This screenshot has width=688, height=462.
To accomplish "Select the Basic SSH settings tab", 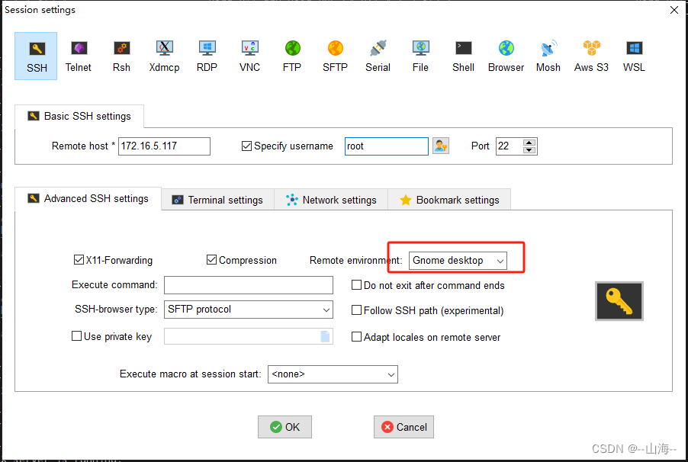I will 79,117.
